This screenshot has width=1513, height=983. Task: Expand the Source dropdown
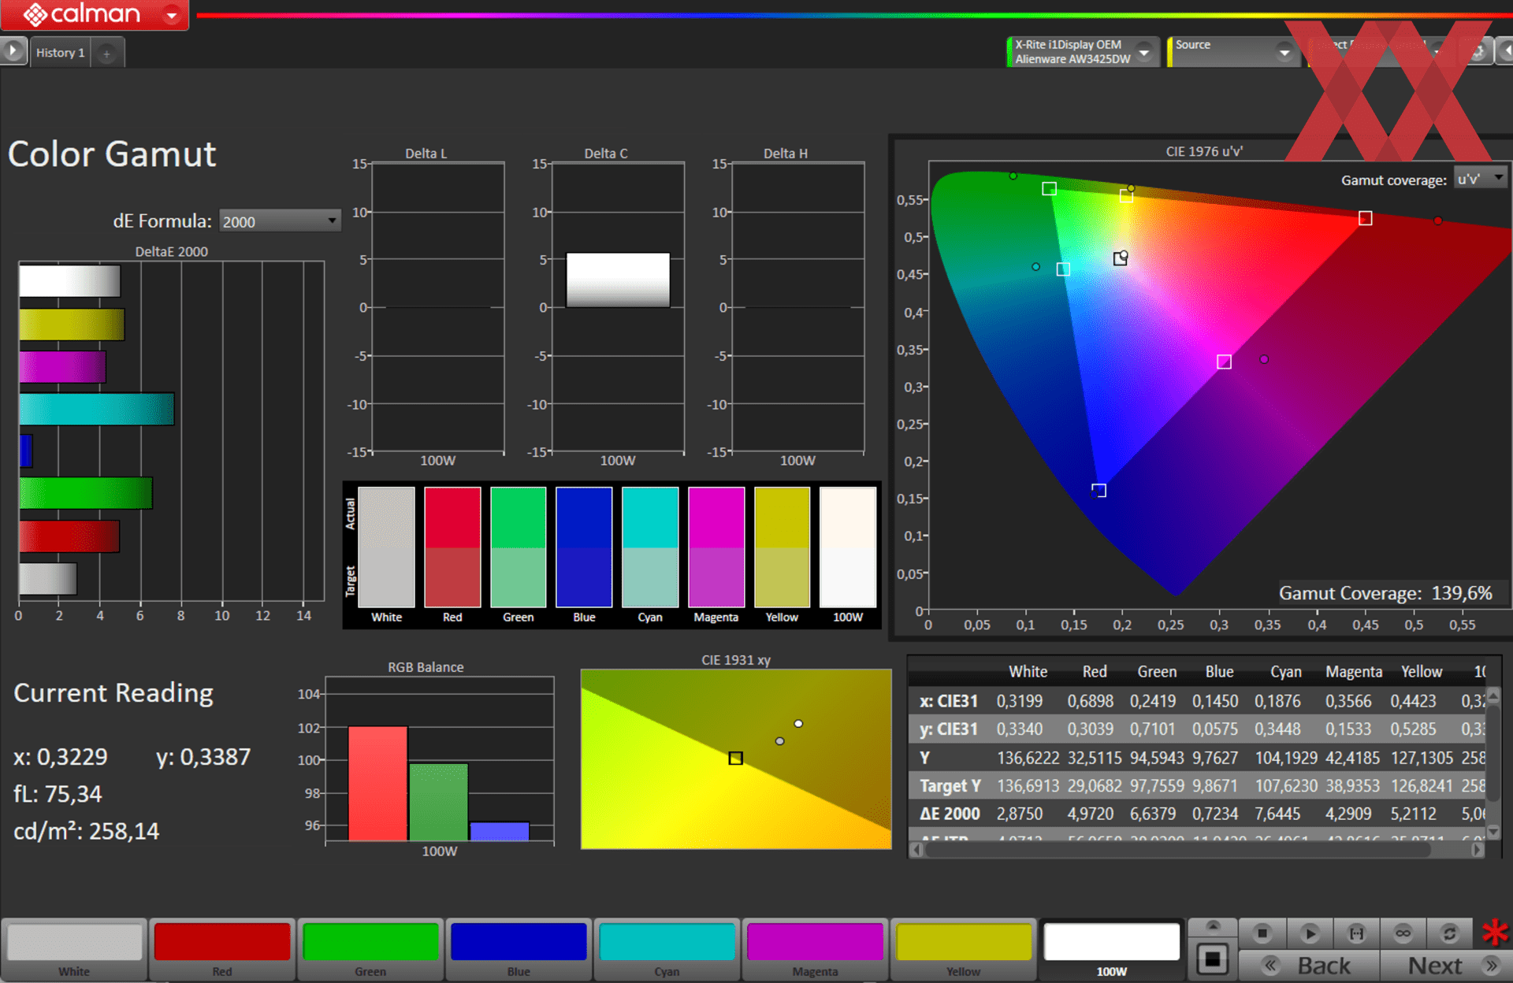(x=1284, y=53)
